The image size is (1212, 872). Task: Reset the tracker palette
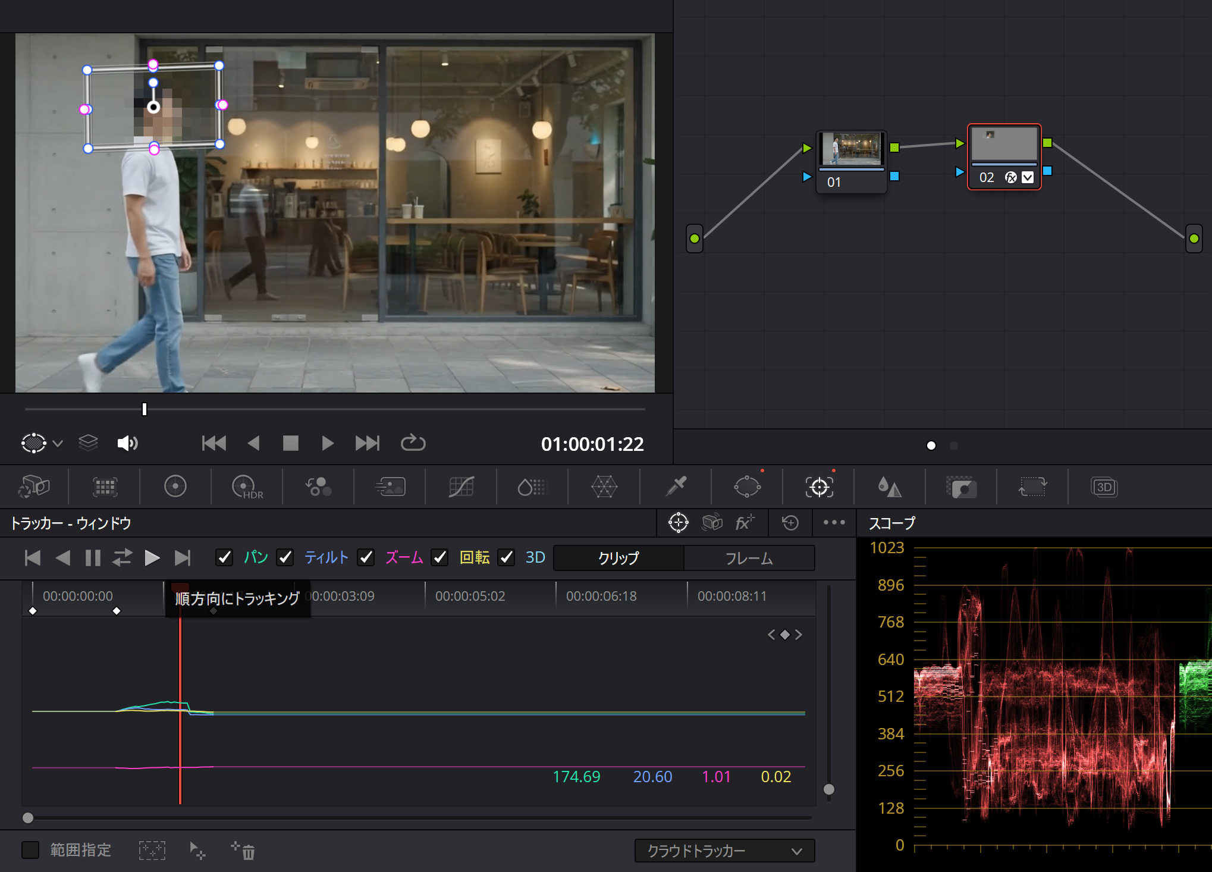790,523
